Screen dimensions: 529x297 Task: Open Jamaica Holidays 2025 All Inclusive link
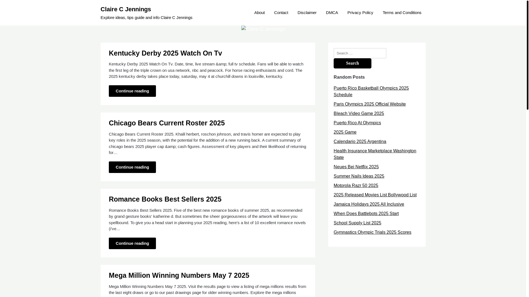click(x=369, y=204)
